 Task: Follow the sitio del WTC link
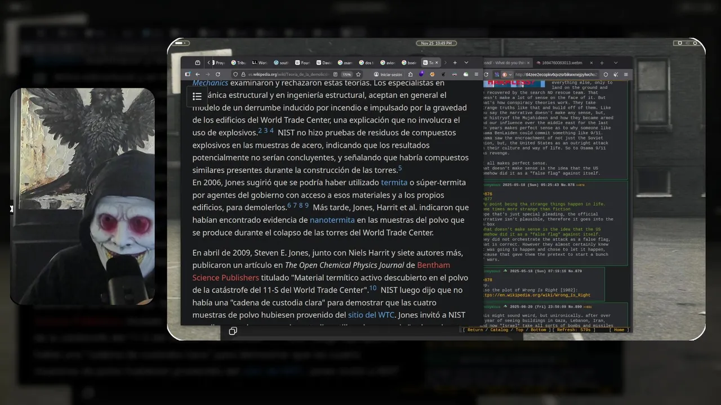click(x=371, y=315)
